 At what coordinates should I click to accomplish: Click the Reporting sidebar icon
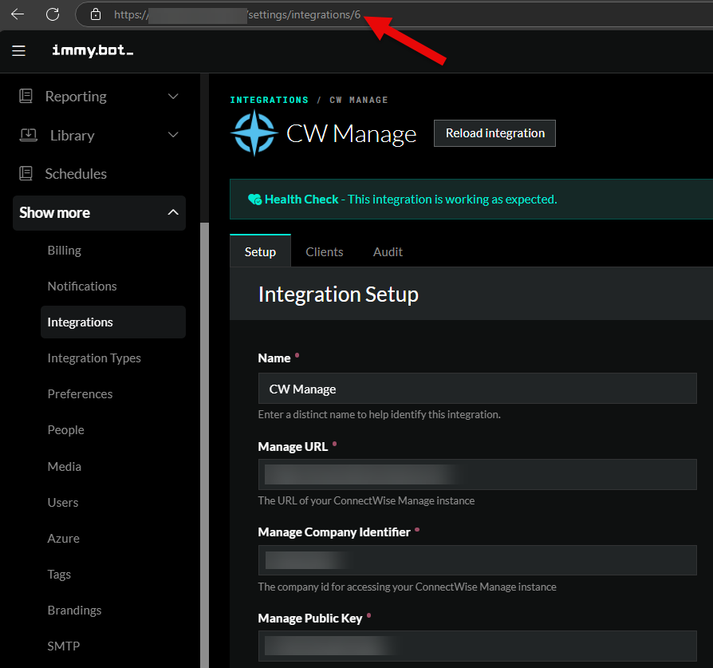pyautogui.click(x=26, y=97)
